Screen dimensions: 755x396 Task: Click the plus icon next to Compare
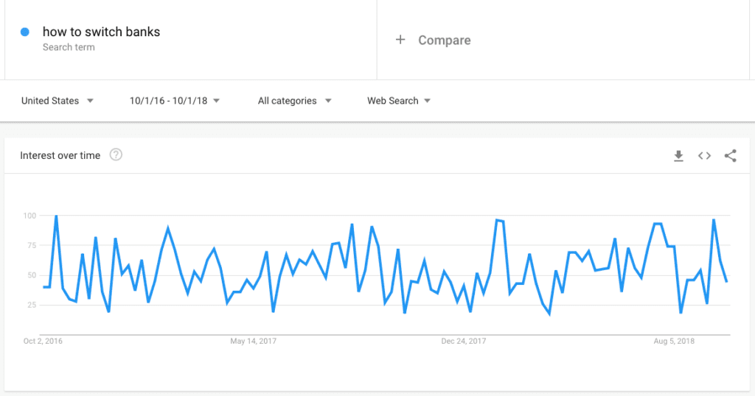coord(400,40)
